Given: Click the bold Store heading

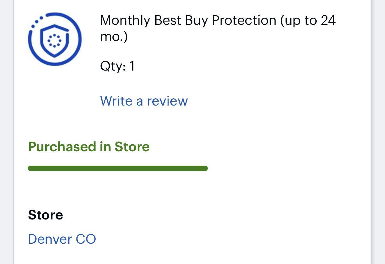Looking at the screenshot, I should point(45,215).
